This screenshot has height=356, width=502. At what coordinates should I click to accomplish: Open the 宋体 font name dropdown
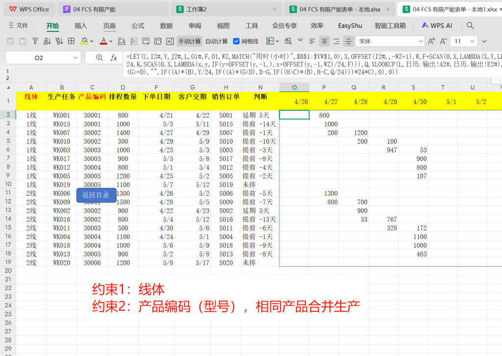pos(420,41)
